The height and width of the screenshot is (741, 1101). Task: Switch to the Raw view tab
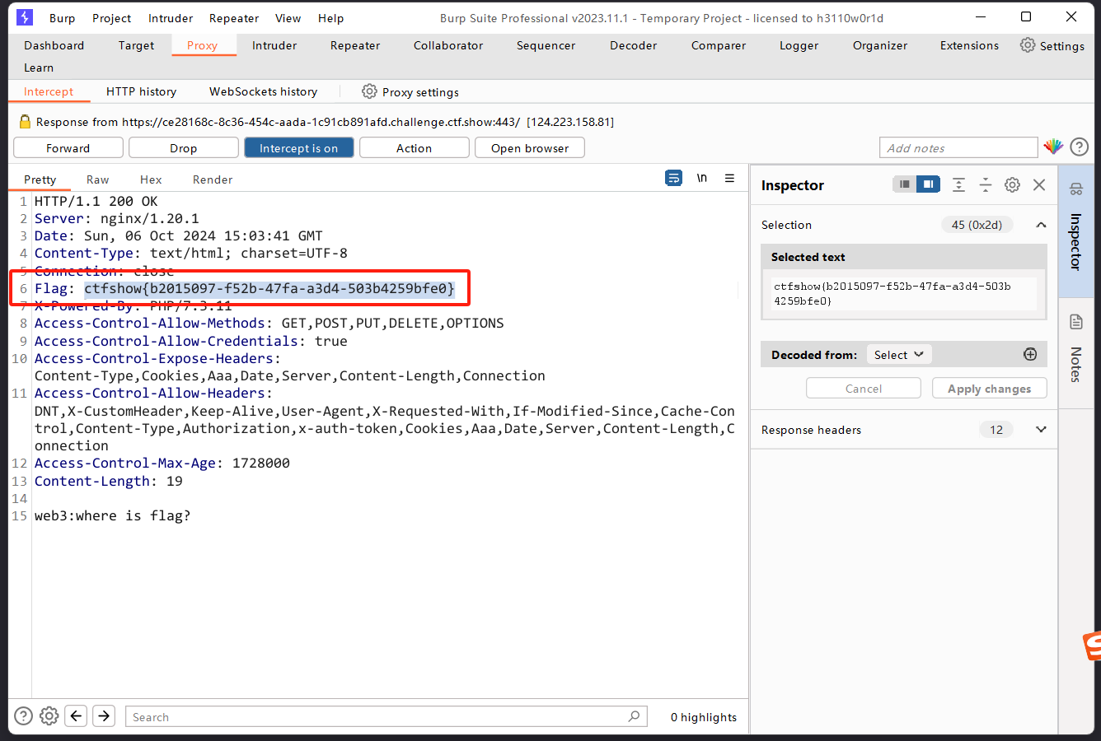[x=98, y=179]
